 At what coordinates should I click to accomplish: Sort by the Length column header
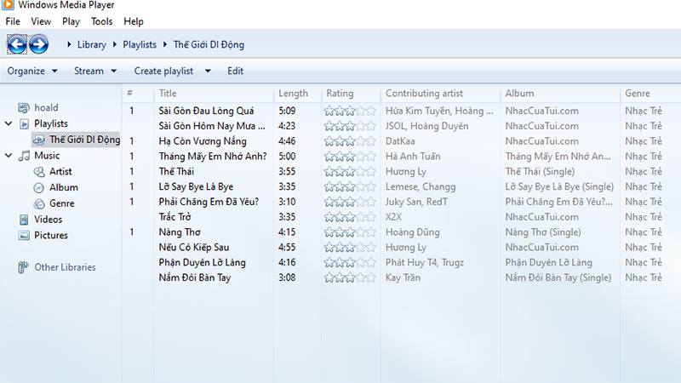click(x=293, y=94)
